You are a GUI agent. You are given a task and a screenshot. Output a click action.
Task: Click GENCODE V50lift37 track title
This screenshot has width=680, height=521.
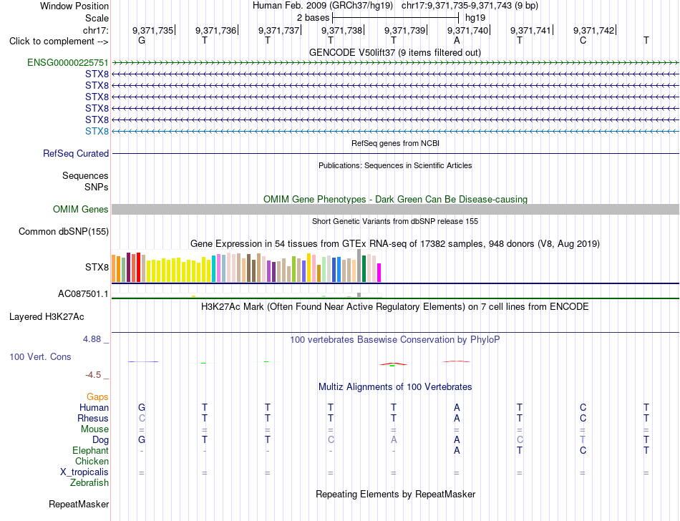(395, 52)
